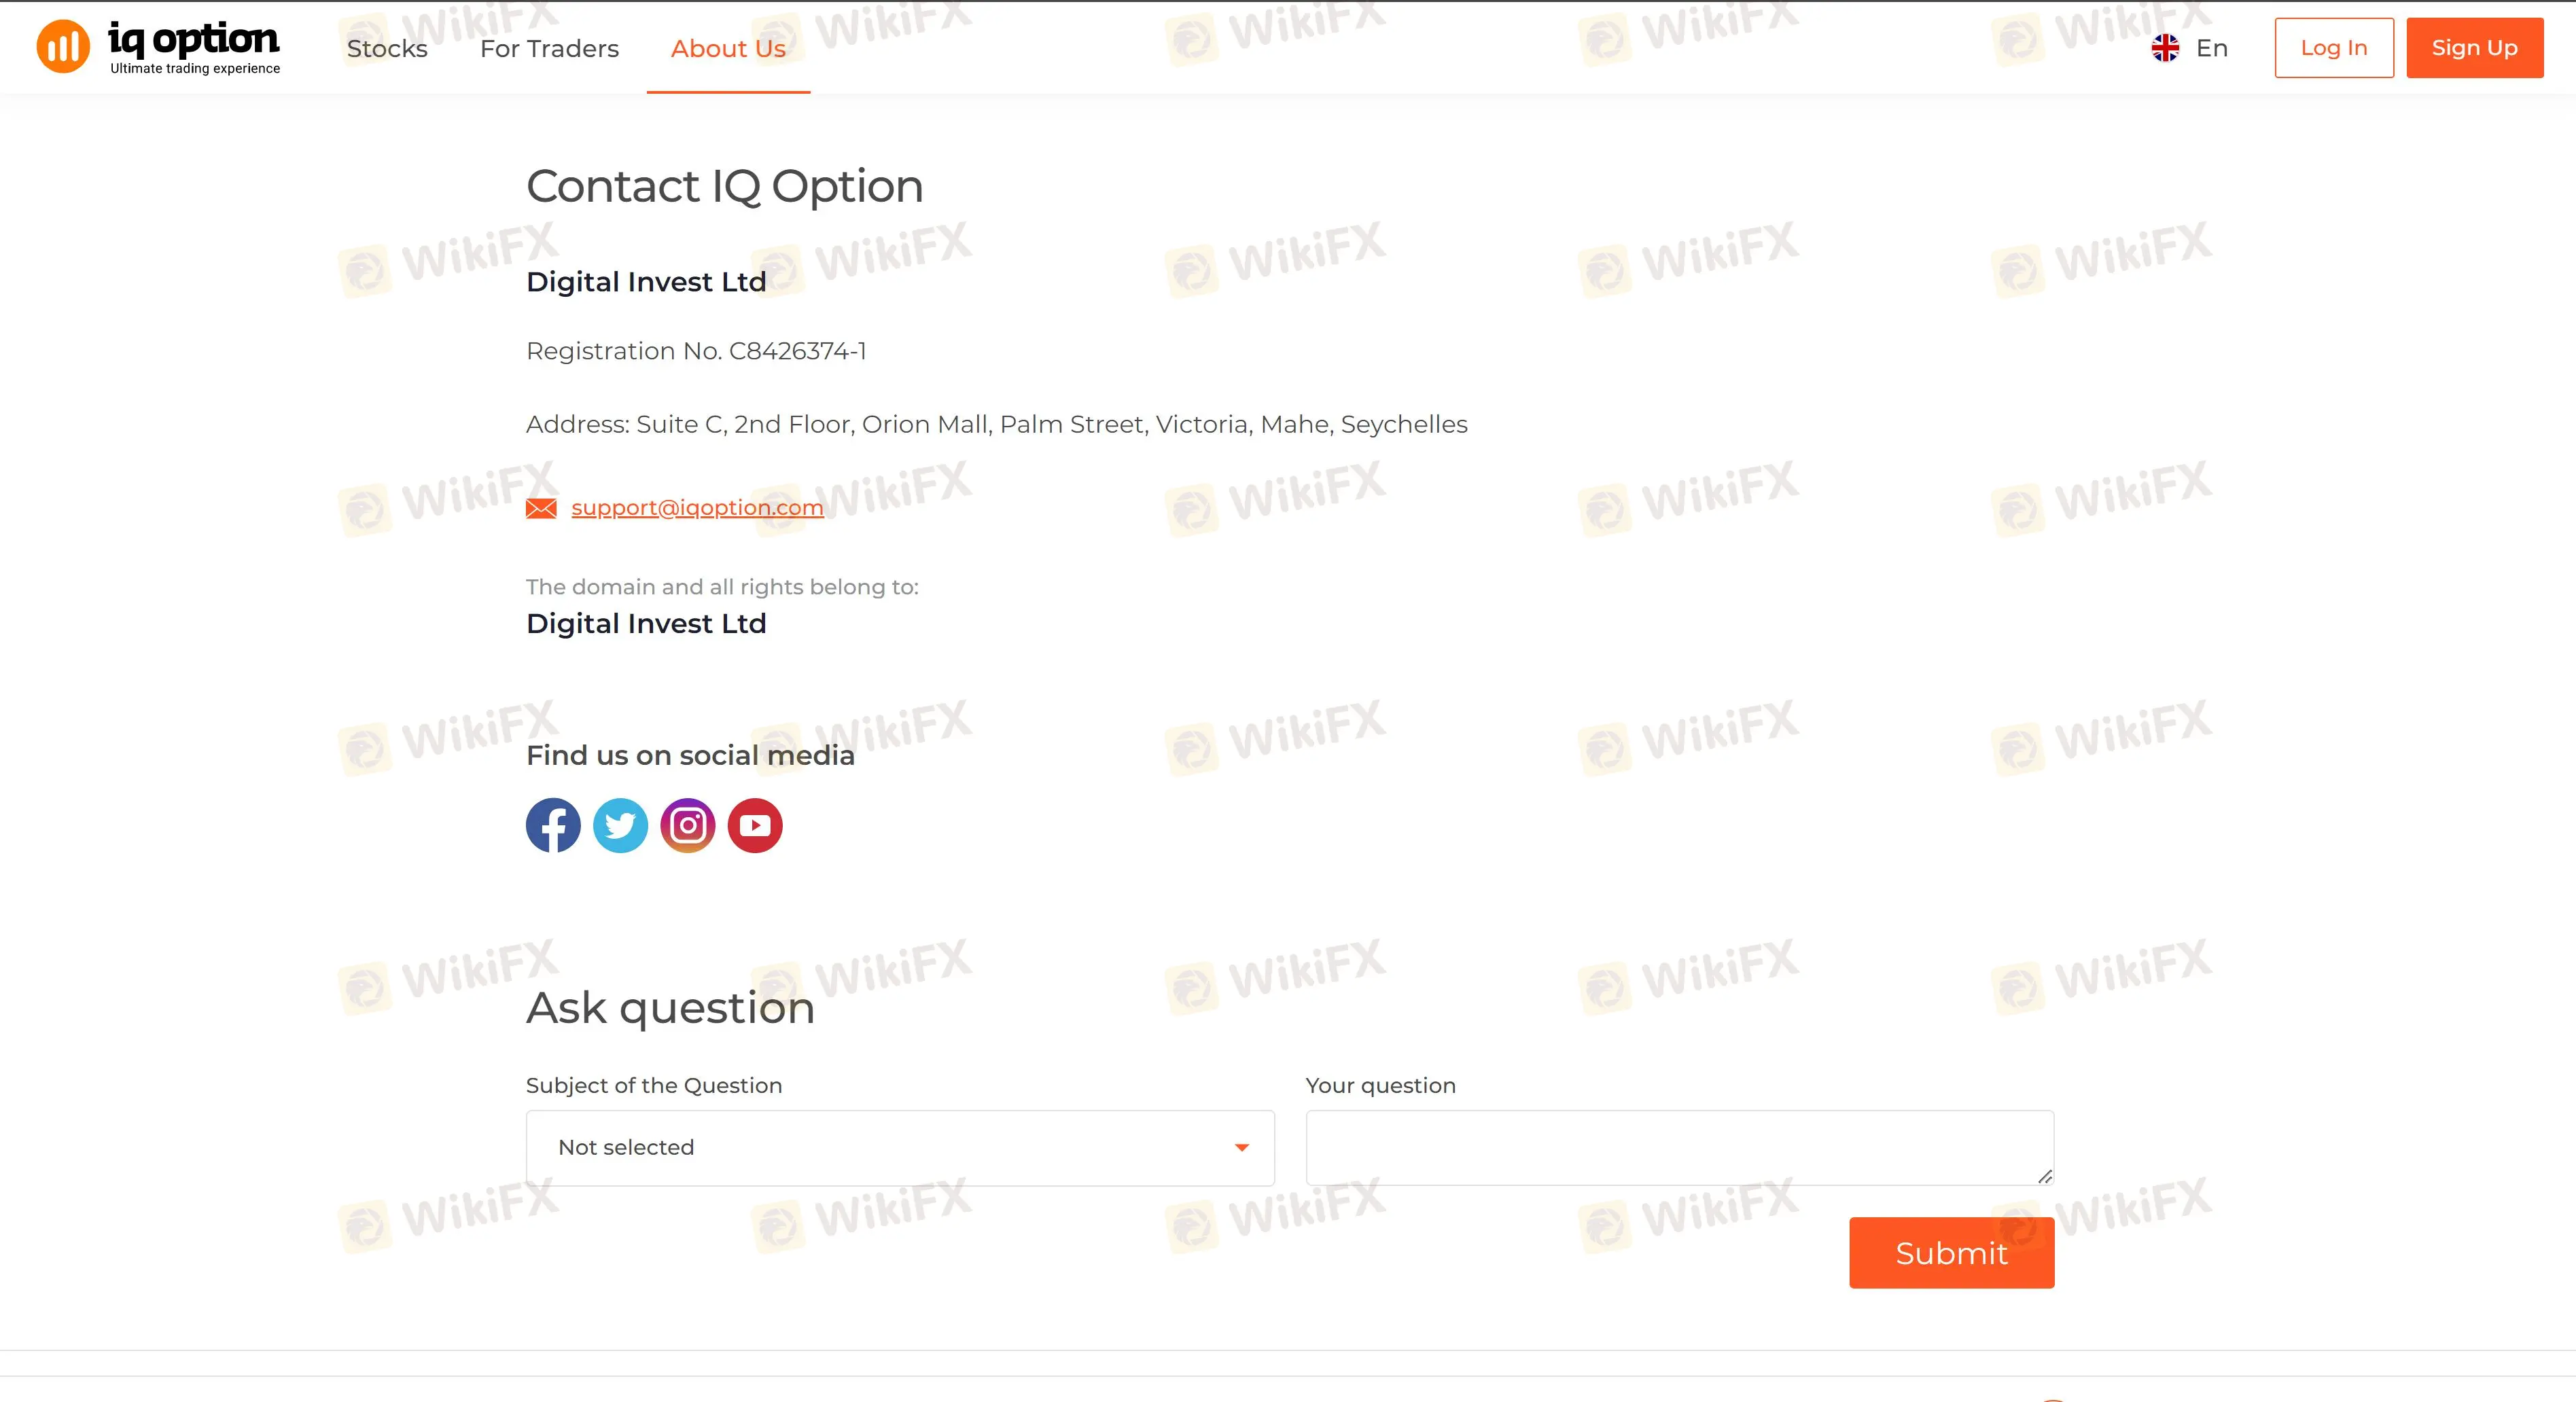
Task: Click the Facebook social media icon
Action: tap(552, 823)
